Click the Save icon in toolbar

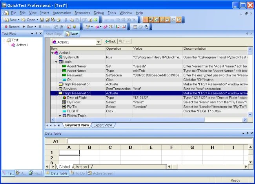pyautogui.click(x=42, y=20)
